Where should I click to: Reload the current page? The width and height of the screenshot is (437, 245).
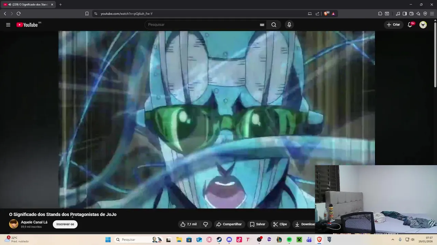(x=18, y=14)
